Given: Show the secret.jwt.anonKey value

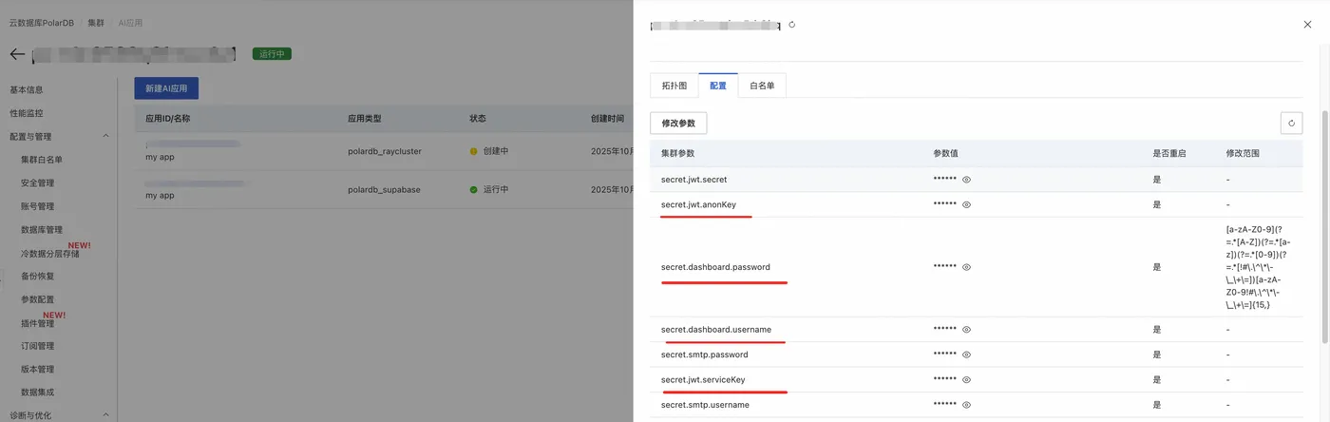Looking at the screenshot, I should 966,204.
